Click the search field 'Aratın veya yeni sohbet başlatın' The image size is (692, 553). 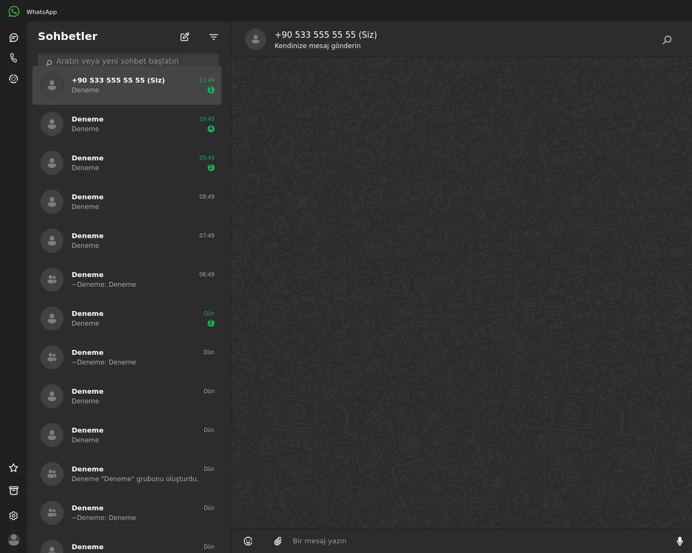(128, 61)
